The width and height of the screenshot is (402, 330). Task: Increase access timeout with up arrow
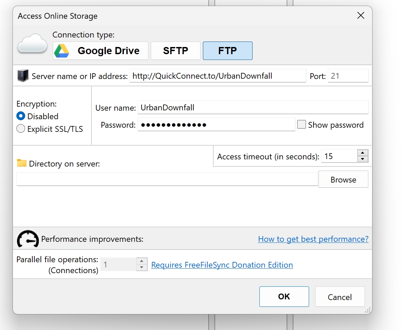[x=363, y=153]
